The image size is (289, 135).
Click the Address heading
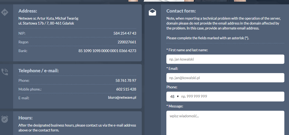[28, 11]
